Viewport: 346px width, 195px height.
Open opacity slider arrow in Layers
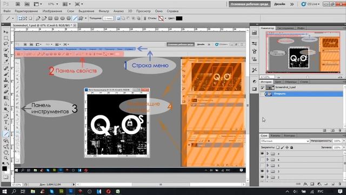click(344, 141)
